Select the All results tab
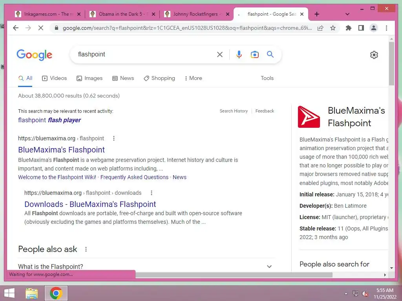The image size is (402, 301). pos(25,78)
